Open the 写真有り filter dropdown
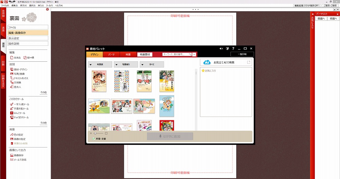Image resolution: width=340 pixels, height=179 pixels. tap(116, 64)
